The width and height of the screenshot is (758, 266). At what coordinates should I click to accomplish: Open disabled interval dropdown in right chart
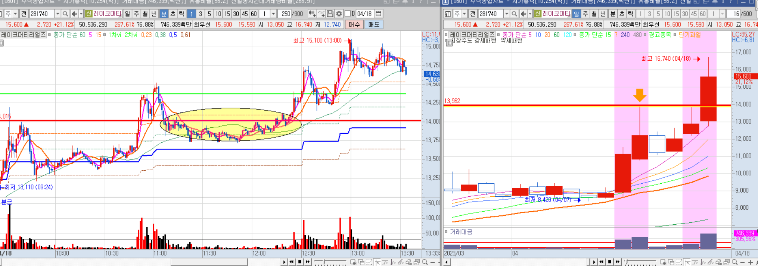(722, 14)
